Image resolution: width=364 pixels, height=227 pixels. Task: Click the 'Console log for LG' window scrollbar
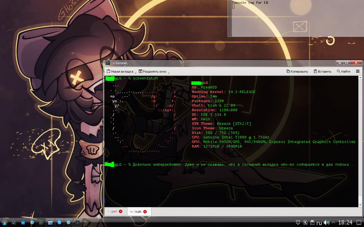229,18
